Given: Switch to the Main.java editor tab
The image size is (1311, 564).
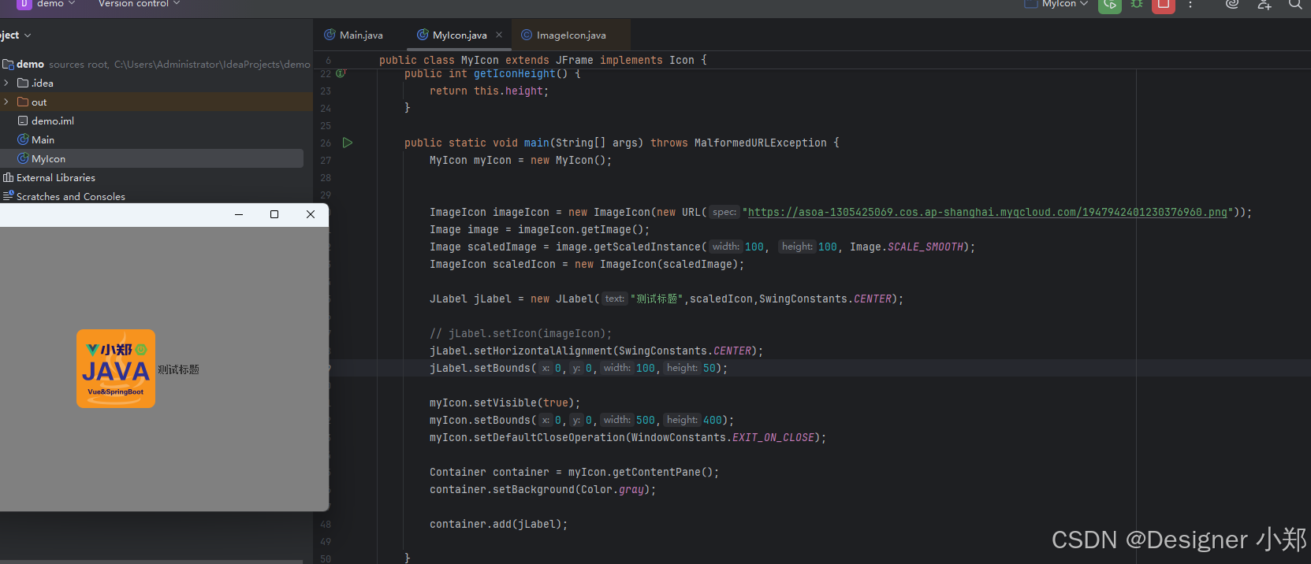Looking at the screenshot, I should click(354, 35).
